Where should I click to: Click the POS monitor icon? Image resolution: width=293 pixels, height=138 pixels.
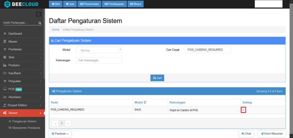5,89
